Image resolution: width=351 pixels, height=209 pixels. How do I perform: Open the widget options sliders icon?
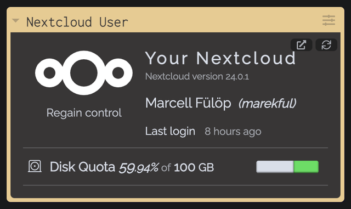tap(329, 20)
